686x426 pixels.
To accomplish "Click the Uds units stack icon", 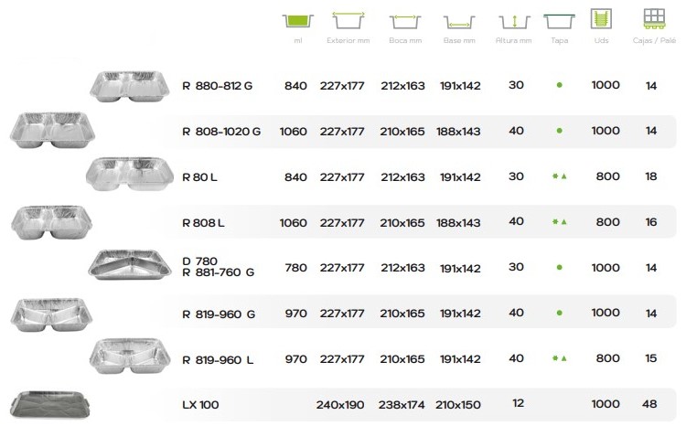I will (x=601, y=19).
